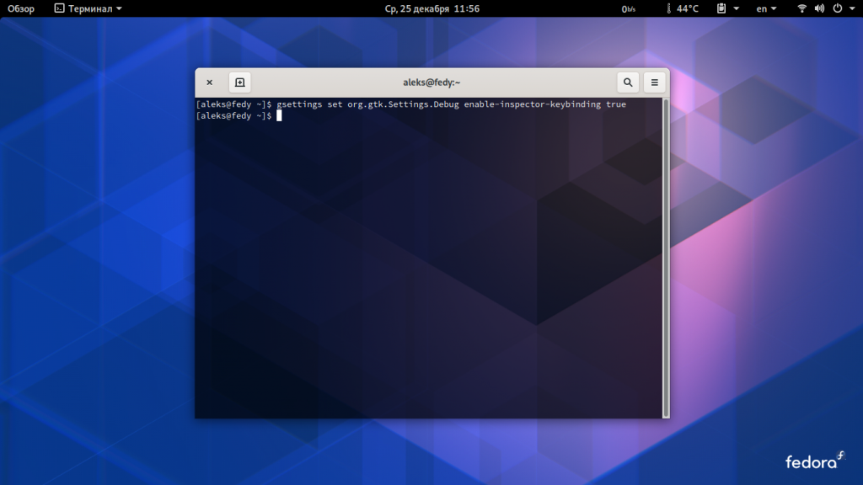Open the clipboard indicator icon
The height and width of the screenshot is (485, 863).
tap(721, 8)
